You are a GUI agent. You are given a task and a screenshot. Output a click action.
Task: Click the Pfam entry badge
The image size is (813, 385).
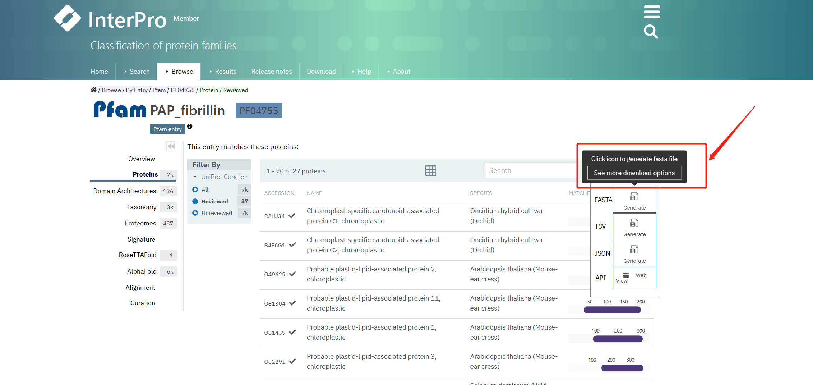[x=167, y=129]
